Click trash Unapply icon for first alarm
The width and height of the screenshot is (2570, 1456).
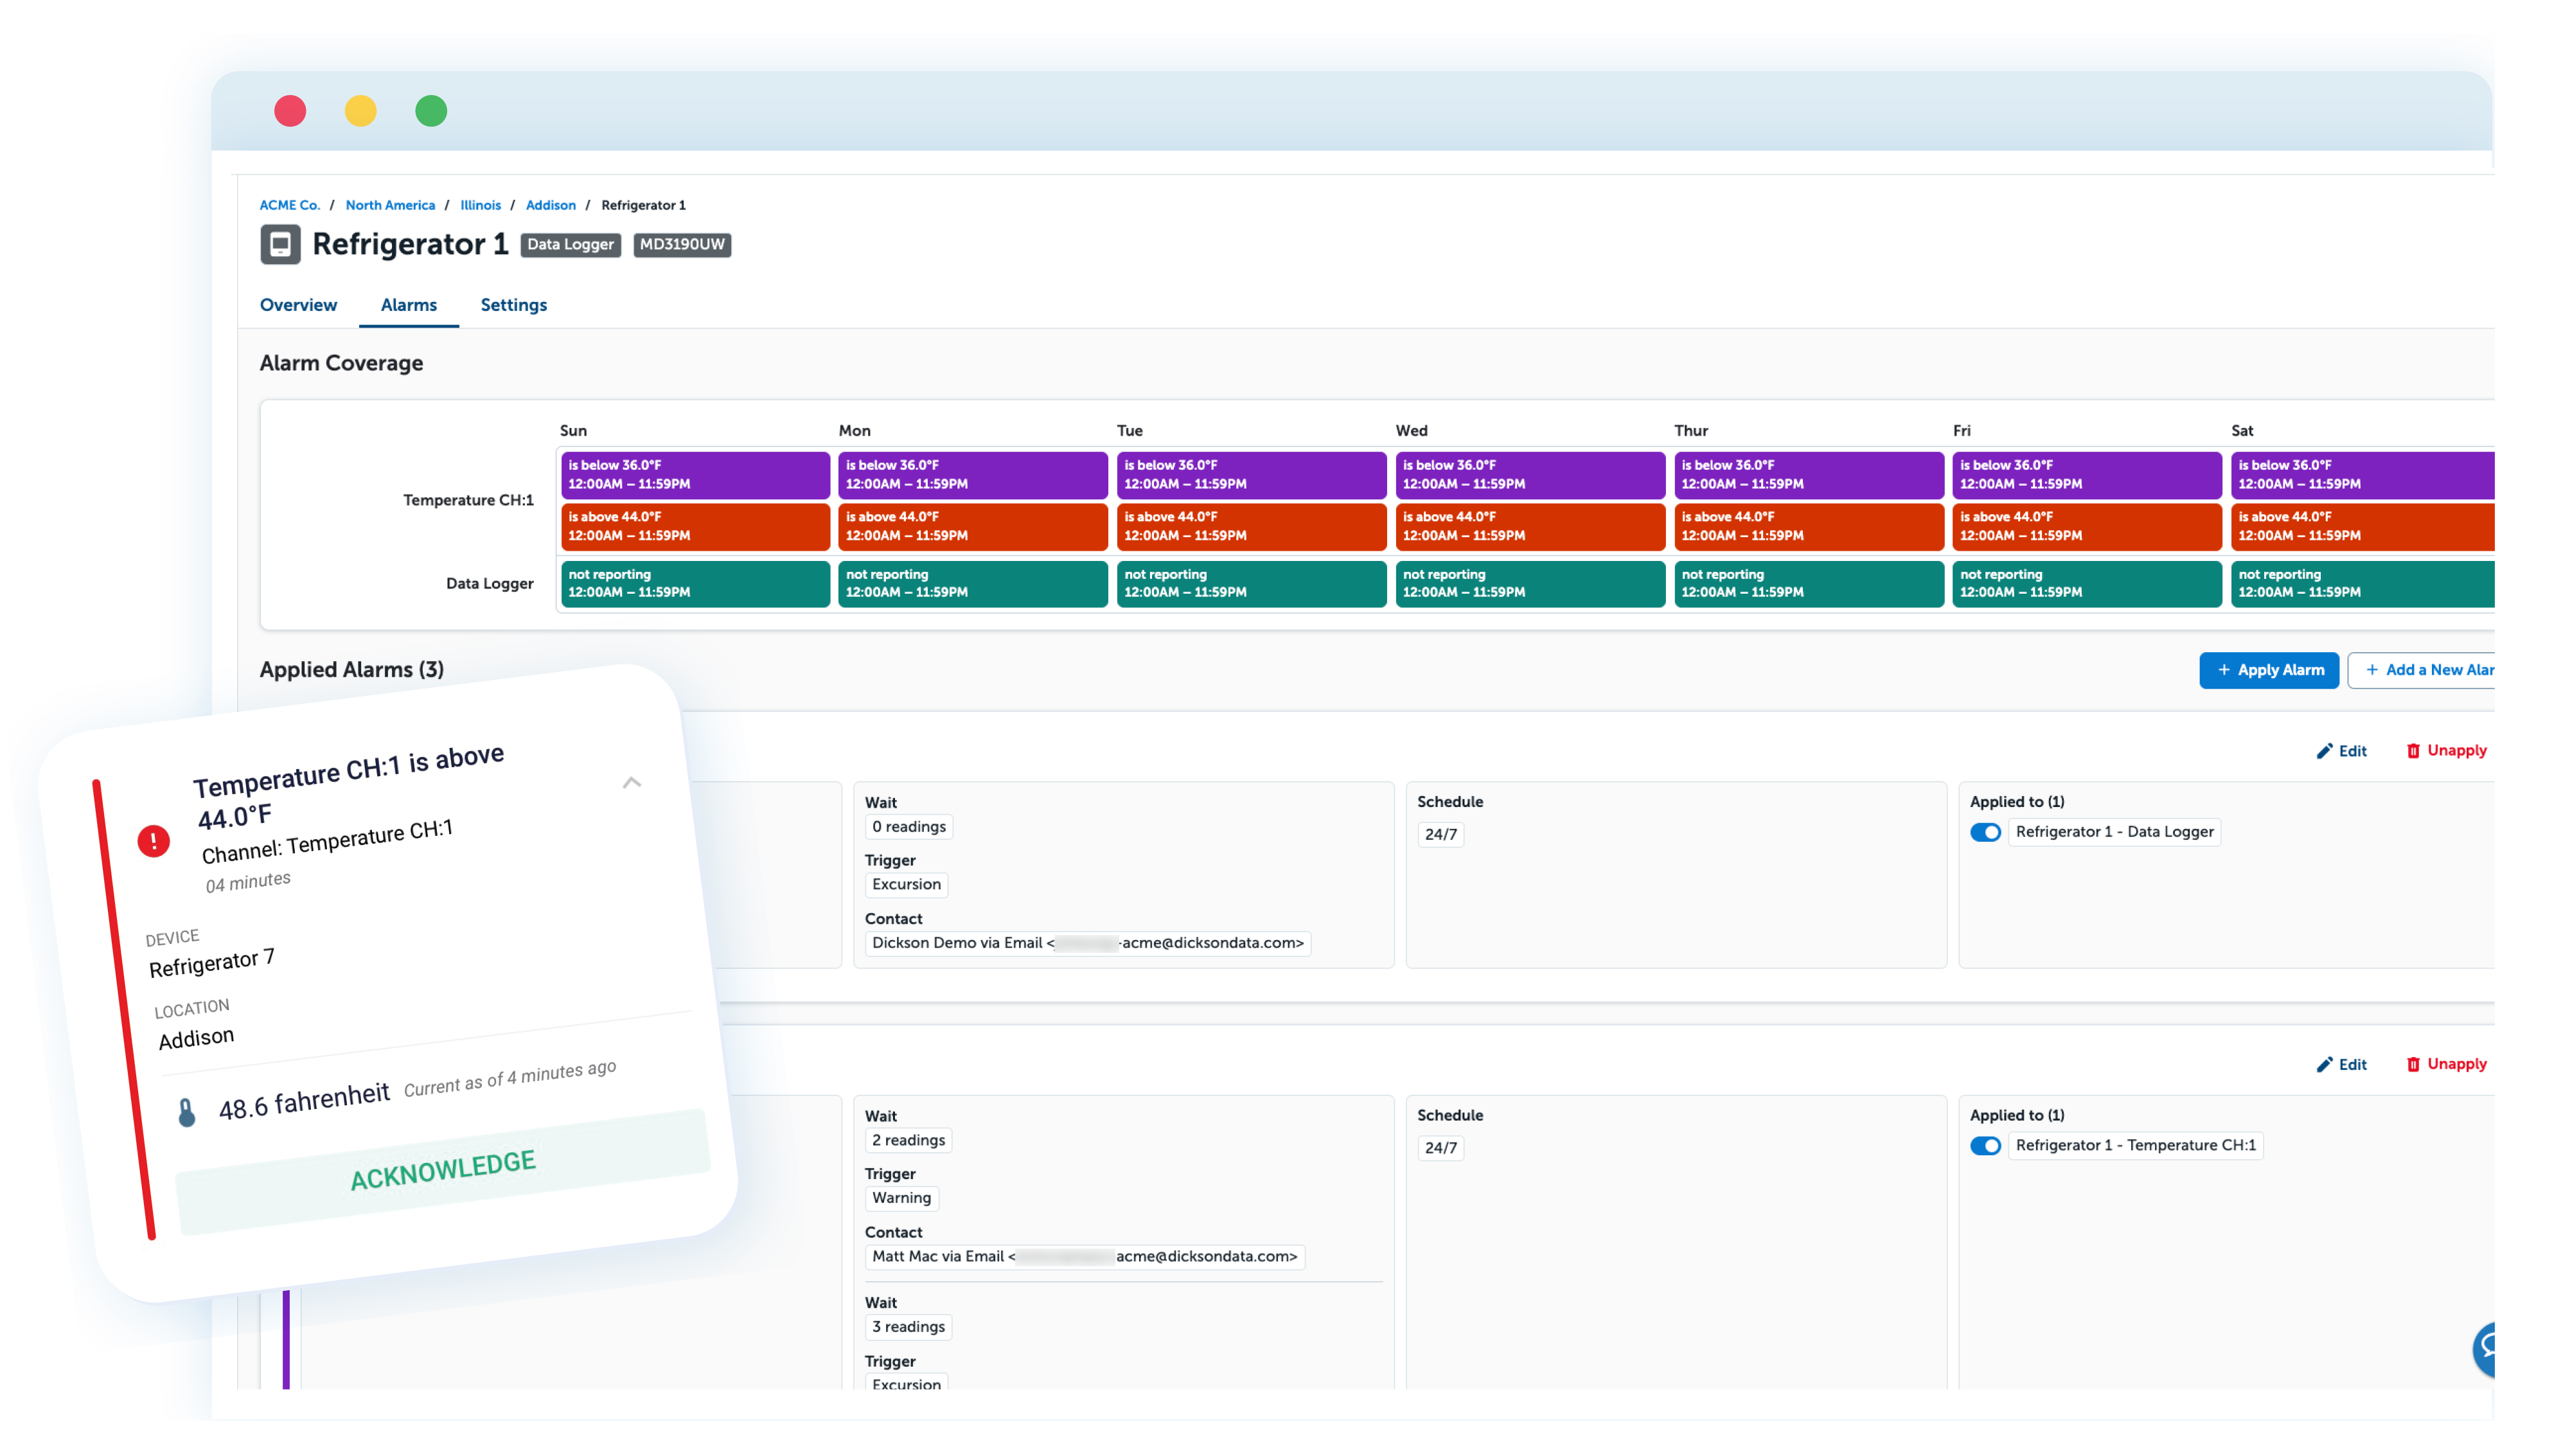[2412, 751]
